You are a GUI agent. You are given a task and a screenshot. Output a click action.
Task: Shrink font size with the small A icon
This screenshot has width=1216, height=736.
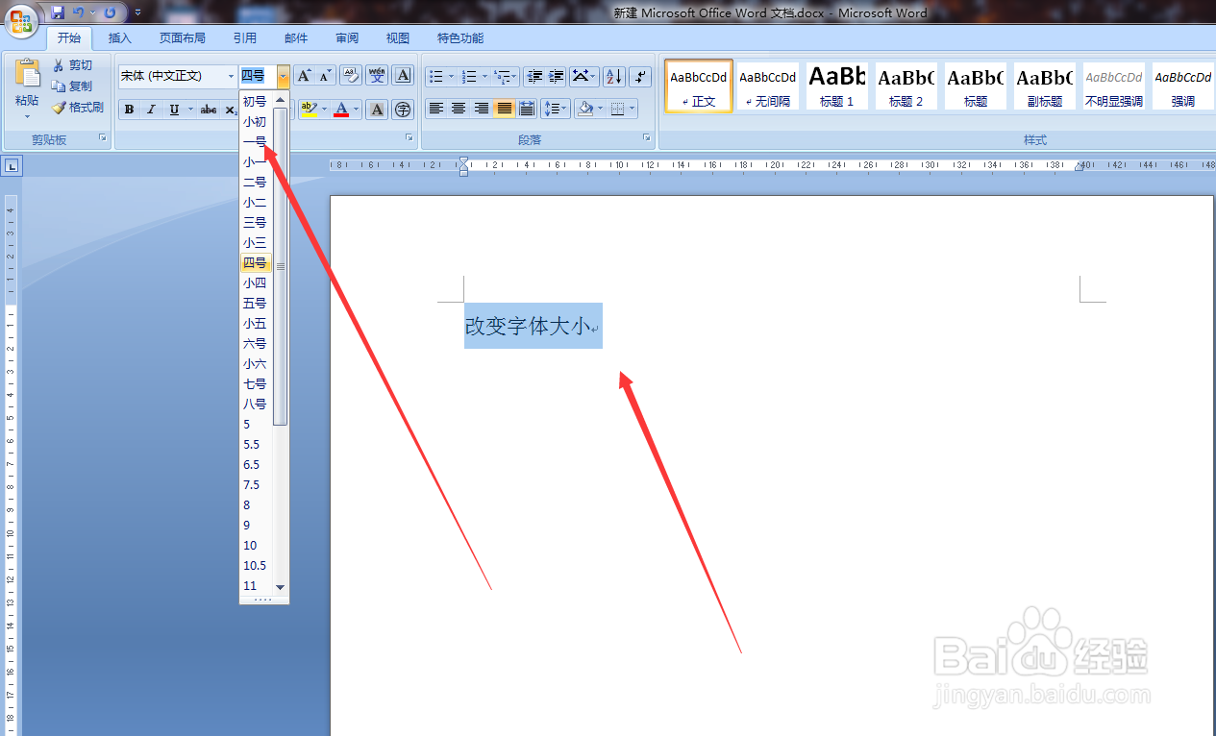pos(326,76)
